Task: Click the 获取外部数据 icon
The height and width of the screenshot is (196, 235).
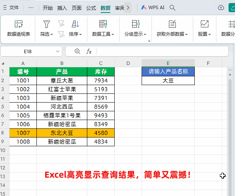Action: click(x=172, y=24)
